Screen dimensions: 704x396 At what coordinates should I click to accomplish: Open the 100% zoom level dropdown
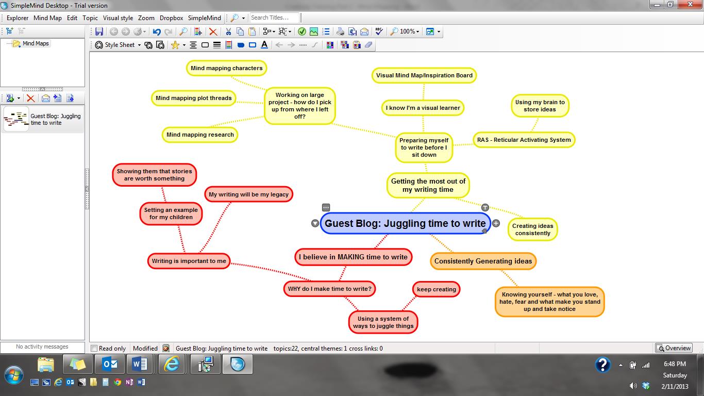tap(417, 31)
